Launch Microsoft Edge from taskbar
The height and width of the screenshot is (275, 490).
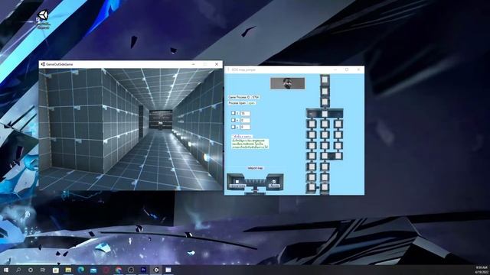(x=80, y=270)
